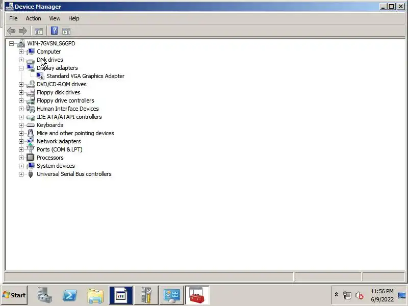Image resolution: width=408 pixels, height=306 pixels.
Task: Click the dark blue document taskbar icon
Action: click(121, 295)
